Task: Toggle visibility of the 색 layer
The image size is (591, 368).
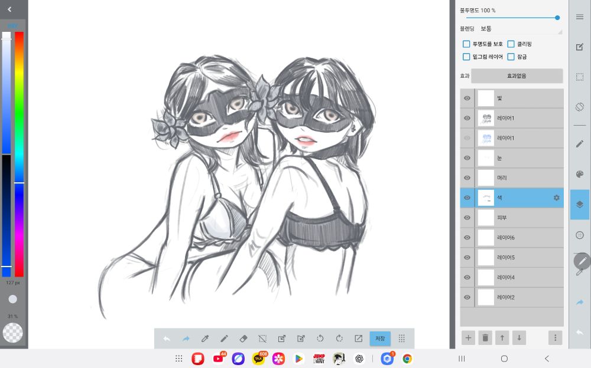Action: (467, 198)
